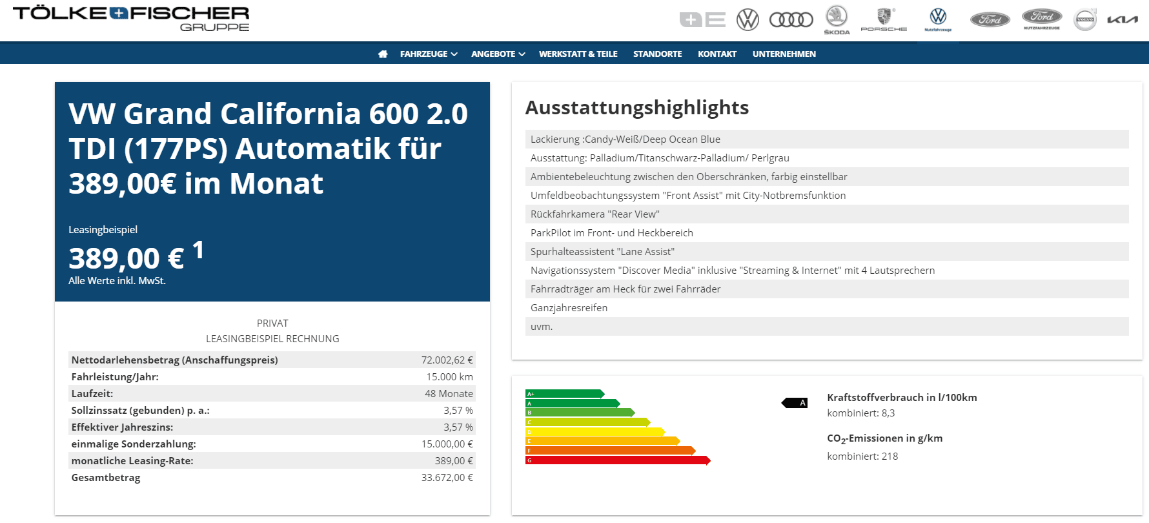
Task: Click the Sollzinssatz (gebunden) p. a. row label
Action: tap(140, 411)
